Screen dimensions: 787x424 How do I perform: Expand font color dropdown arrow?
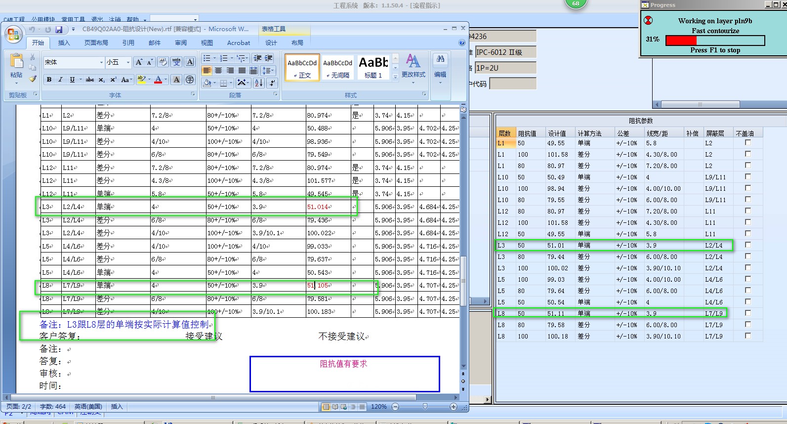point(166,80)
